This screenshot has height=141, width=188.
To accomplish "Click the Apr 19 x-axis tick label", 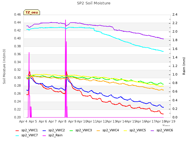I will (170, 121).
